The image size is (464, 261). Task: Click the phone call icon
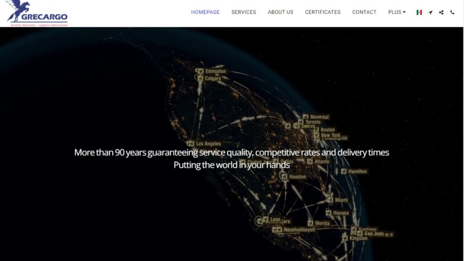click(x=453, y=12)
